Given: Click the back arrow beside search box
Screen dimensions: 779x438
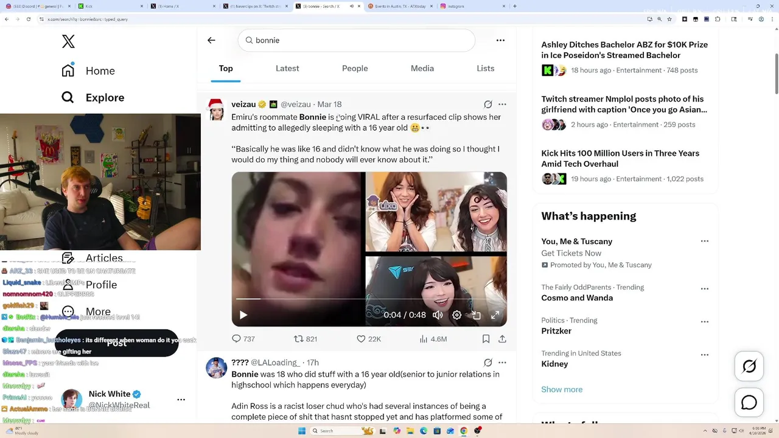Looking at the screenshot, I should click(x=211, y=40).
